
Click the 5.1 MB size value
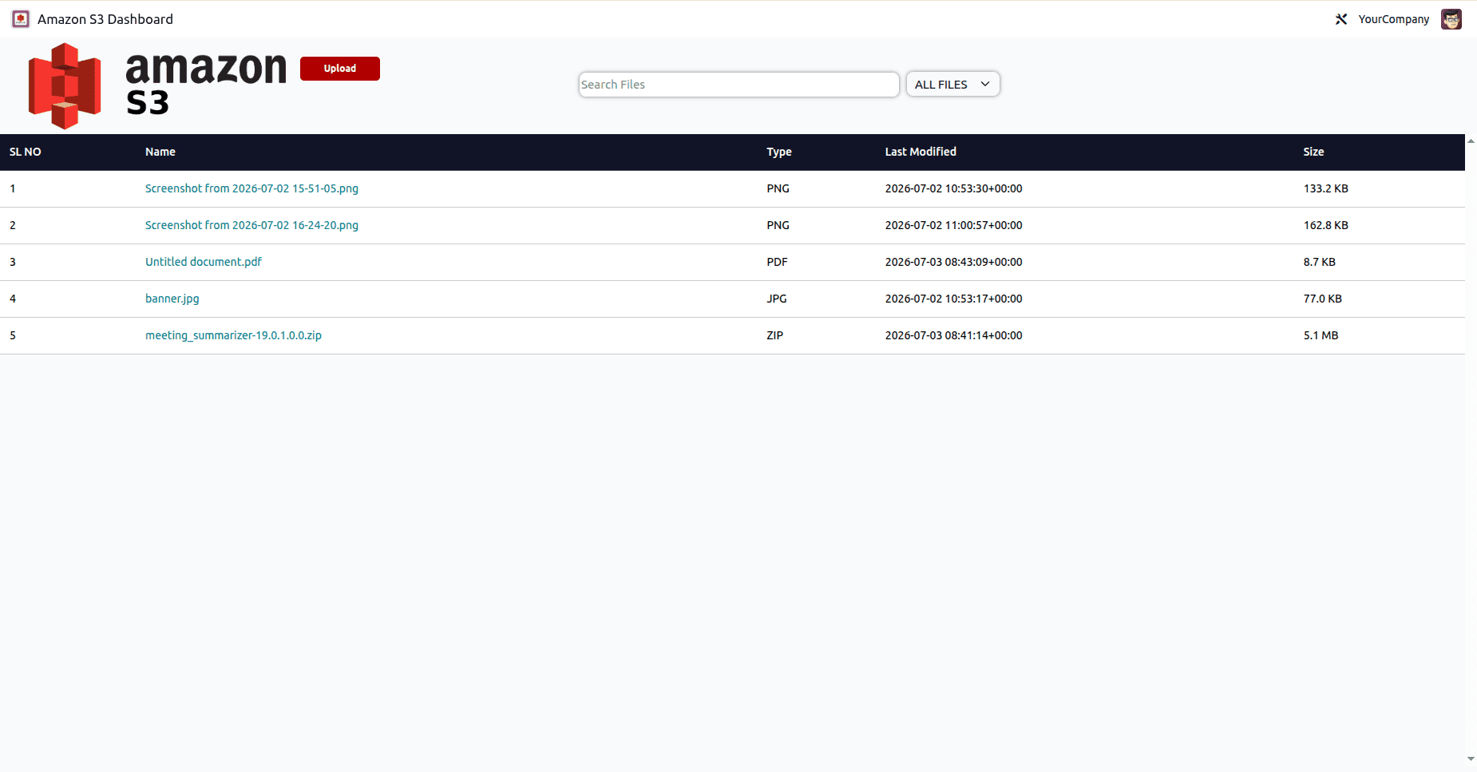coord(1321,335)
